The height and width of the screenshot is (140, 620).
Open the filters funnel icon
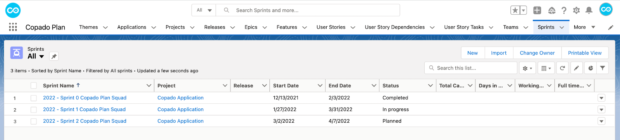tap(603, 68)
